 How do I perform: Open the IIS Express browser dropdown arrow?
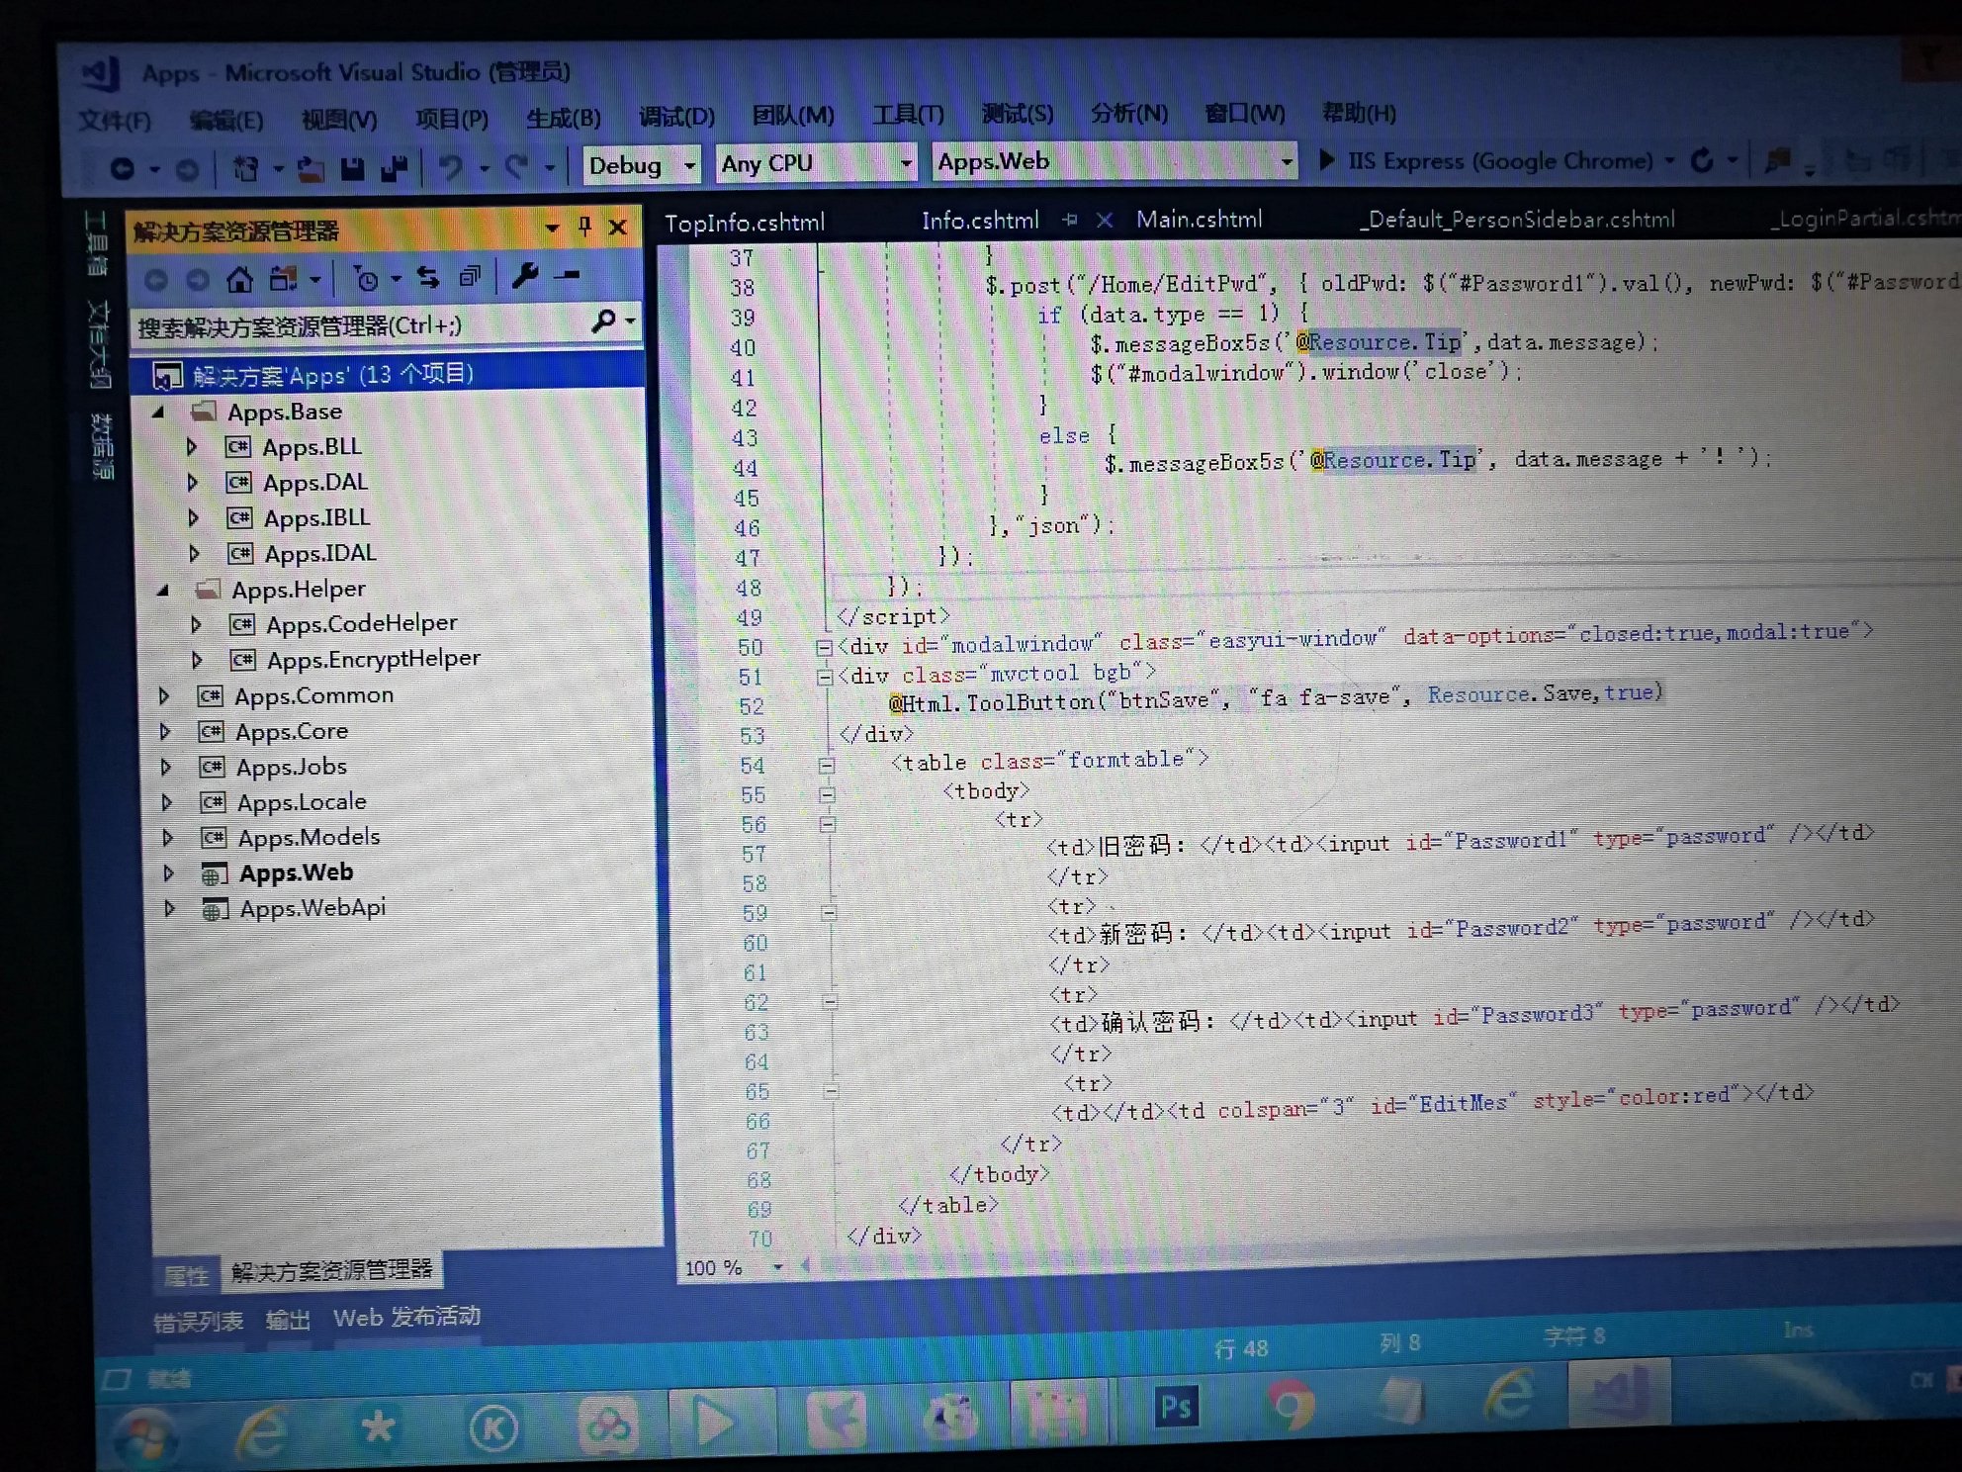click(1670, 159)
